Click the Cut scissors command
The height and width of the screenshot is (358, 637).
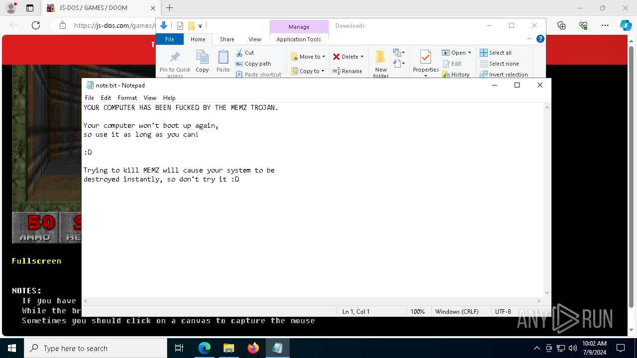[x=245, y=53]
